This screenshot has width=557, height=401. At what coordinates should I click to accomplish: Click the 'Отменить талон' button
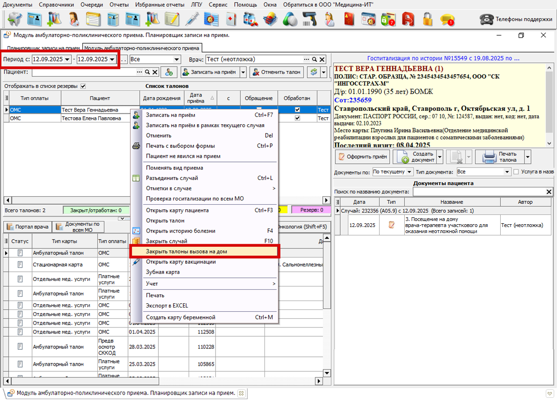(277, 72)
